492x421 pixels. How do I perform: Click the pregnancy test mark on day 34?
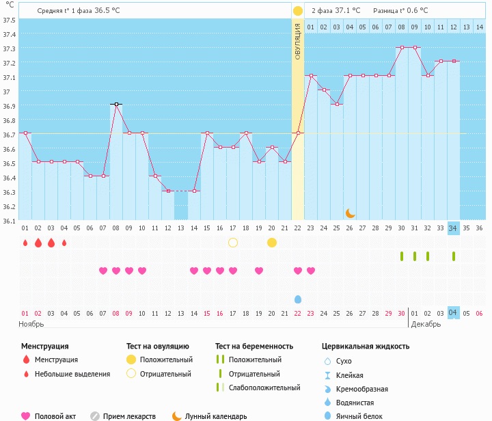pyautogui.click(x=454, y=256)
